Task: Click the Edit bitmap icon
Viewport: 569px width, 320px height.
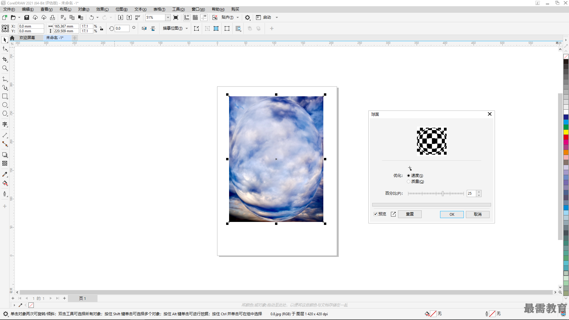Action: [196, 28]
